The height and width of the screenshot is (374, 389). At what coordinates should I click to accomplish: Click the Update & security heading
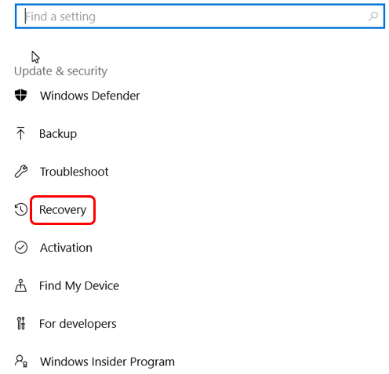[x=60, y=71]
